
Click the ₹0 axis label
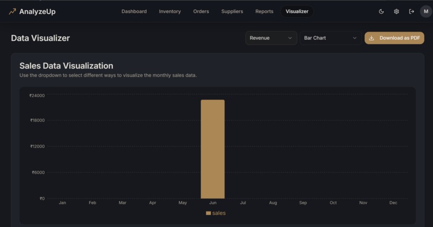[x=42, y=199]
